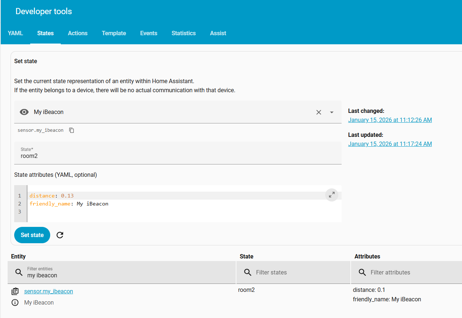The width and height of the screenshot is (462, 318).
Task: Click into the State field containing room2
Action: 178,156
